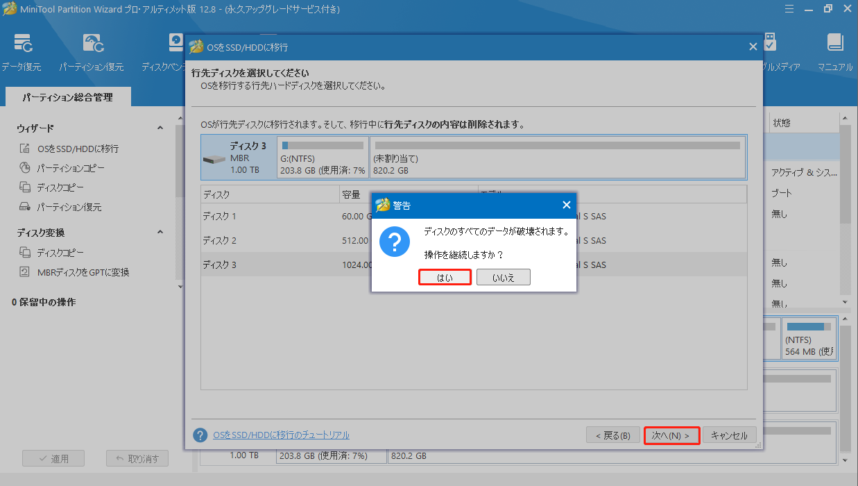Go back with 戻る(B) button
This screenshot has width=858, height=486.
pos(612,435)
